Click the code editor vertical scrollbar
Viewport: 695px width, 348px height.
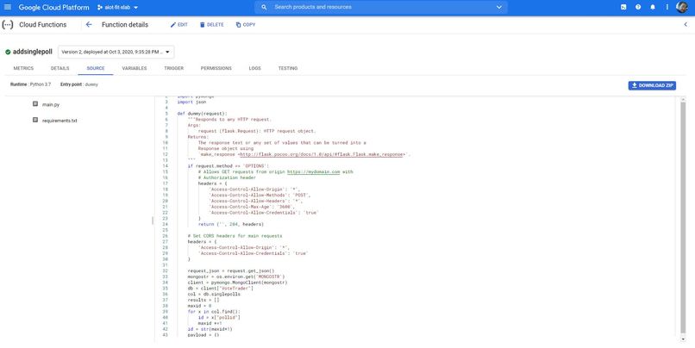tap(683, 217)
